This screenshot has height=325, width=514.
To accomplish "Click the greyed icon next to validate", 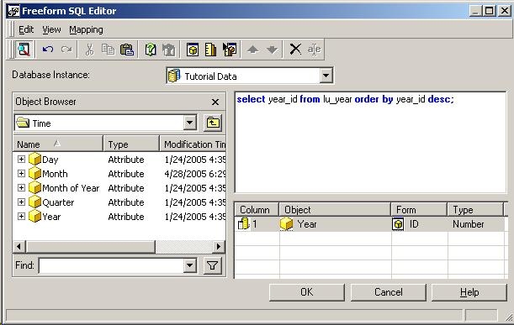I will (x=169, y=50).
